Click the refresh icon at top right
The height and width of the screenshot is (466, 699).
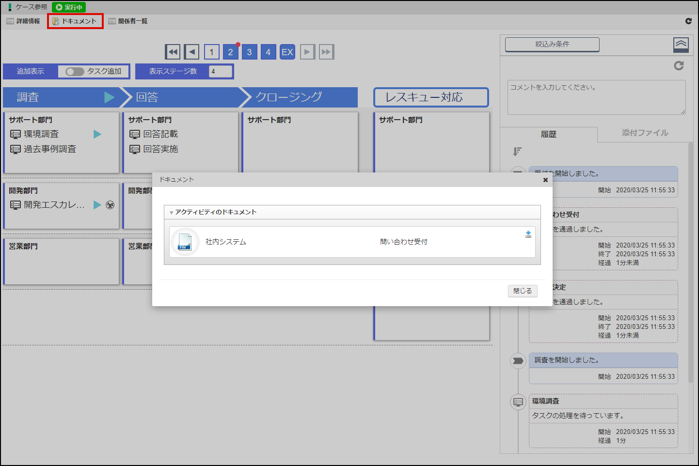tap(688, 21)
